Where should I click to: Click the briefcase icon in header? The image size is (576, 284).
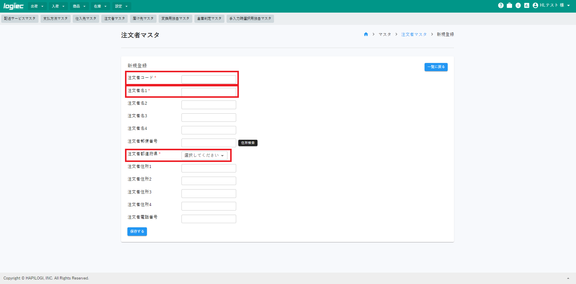509,5
